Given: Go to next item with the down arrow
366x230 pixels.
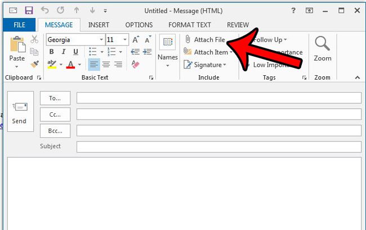Looking at the screenshot, I should [x=92, y=10].
